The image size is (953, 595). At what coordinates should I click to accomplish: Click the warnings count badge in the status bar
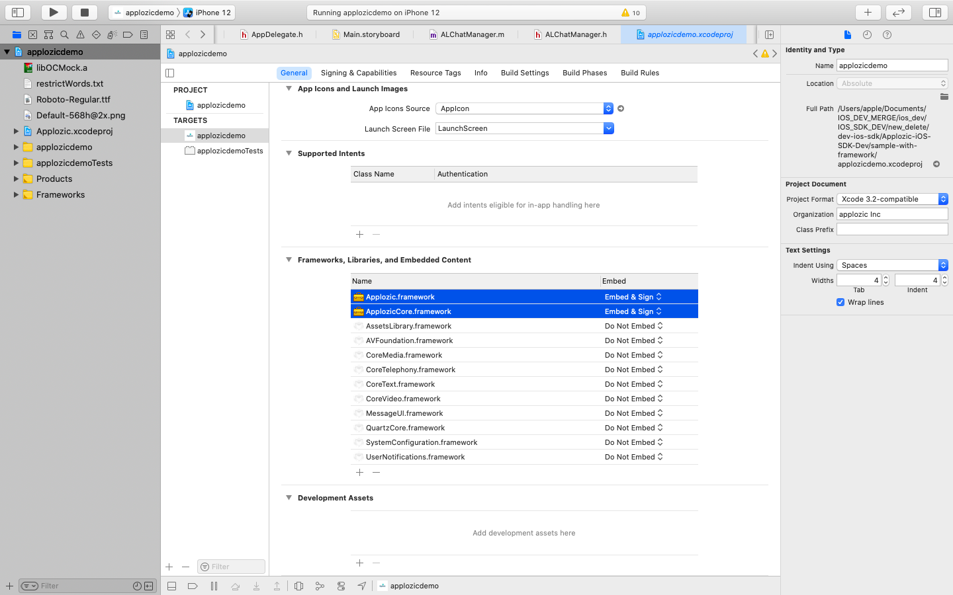point(631,13)
